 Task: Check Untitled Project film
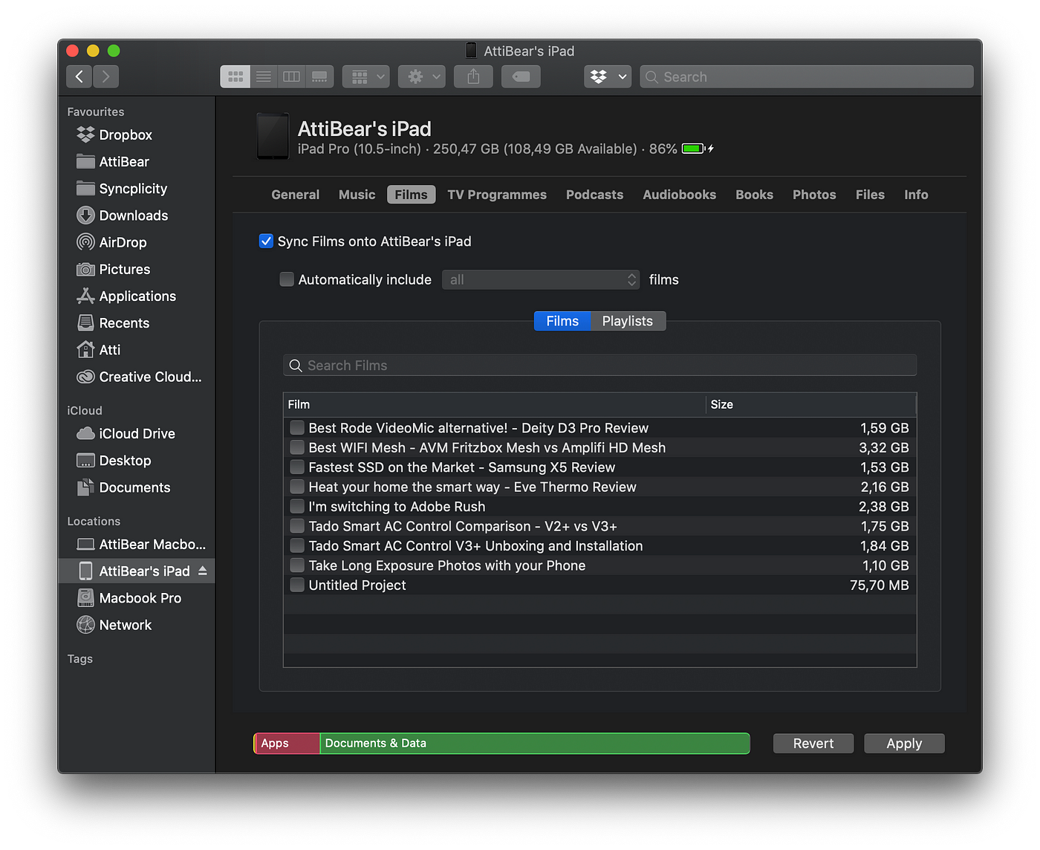pos(297,585)
